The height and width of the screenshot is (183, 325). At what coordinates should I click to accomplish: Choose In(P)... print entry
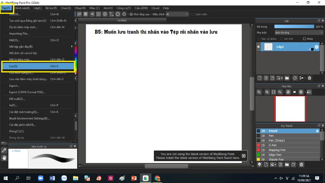coord(38,105)
